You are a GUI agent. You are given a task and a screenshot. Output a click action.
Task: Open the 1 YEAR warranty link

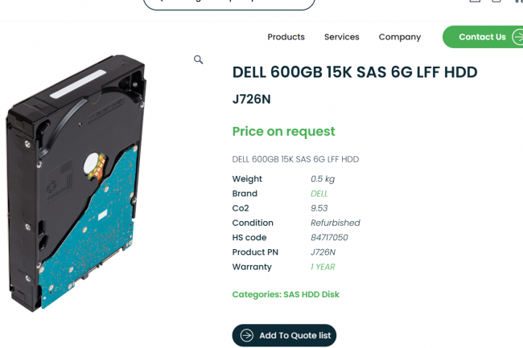click(323, 267)
